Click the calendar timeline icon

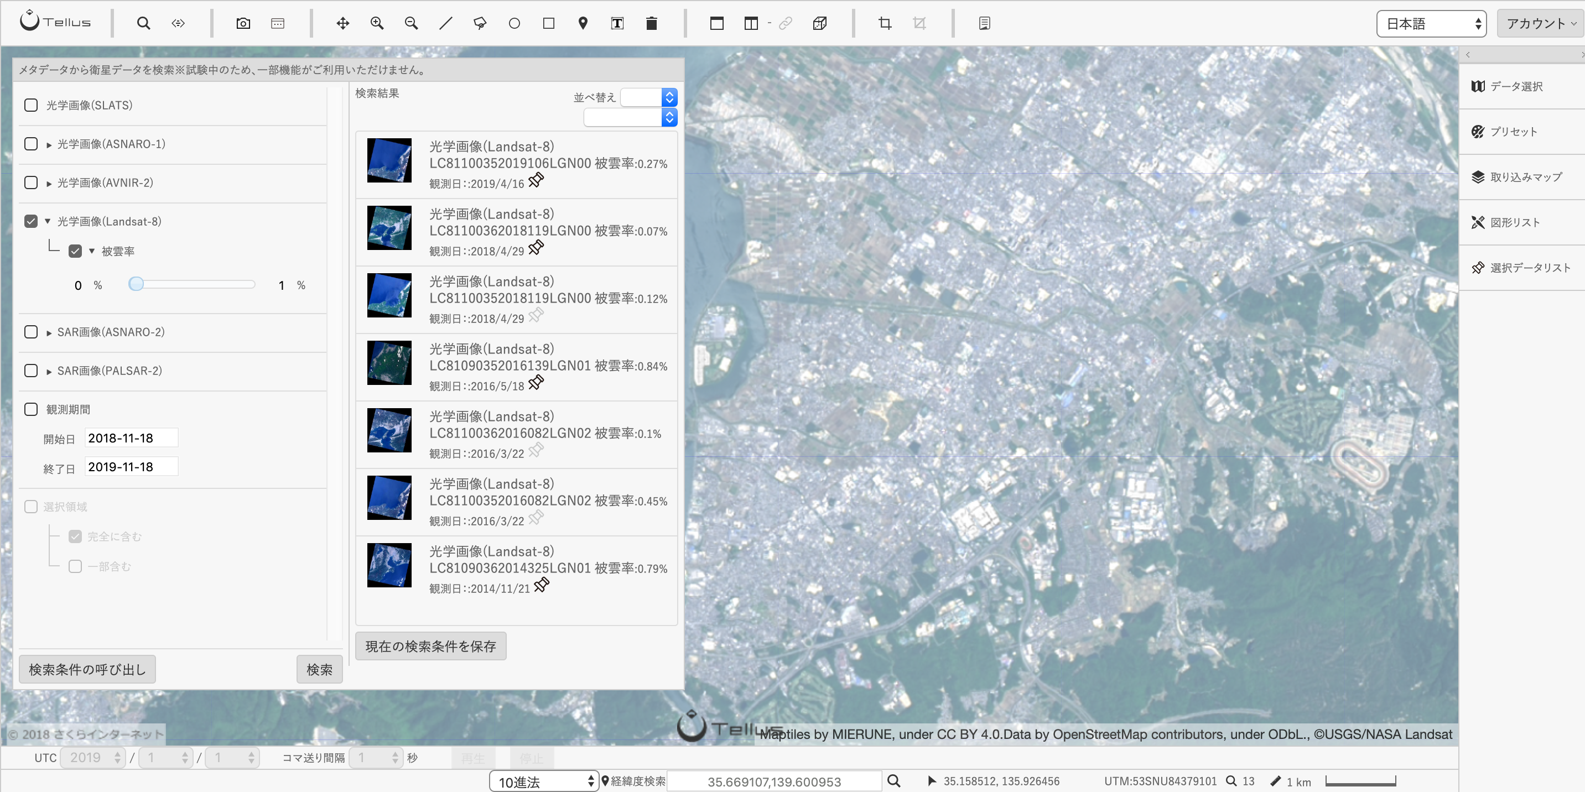click(278, 23)
